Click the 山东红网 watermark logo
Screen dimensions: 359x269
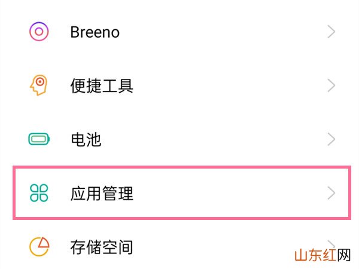[x=323, y=255]
